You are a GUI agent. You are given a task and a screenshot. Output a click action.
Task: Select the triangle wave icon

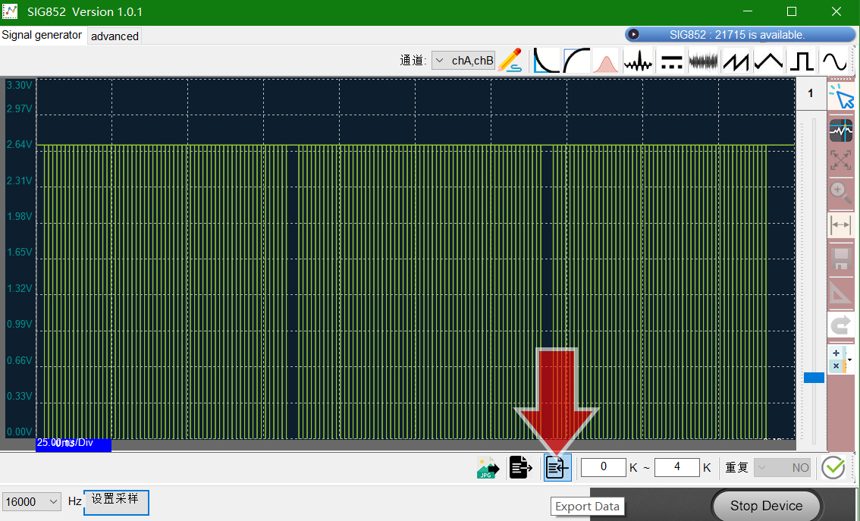(x=768, y=61)
